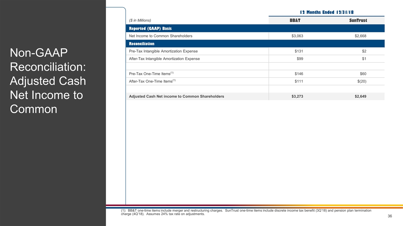
Task: Click the $131 pre-tax amortization value
Action: pos(298,51)
